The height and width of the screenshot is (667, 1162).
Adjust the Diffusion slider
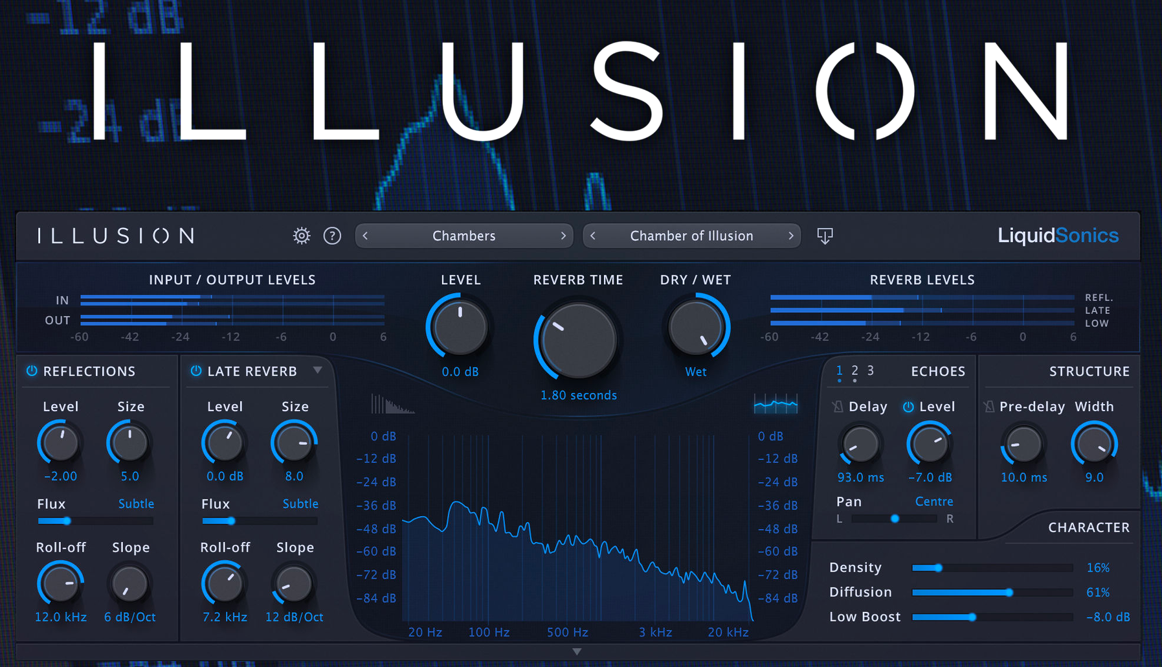tap(992, 593)
